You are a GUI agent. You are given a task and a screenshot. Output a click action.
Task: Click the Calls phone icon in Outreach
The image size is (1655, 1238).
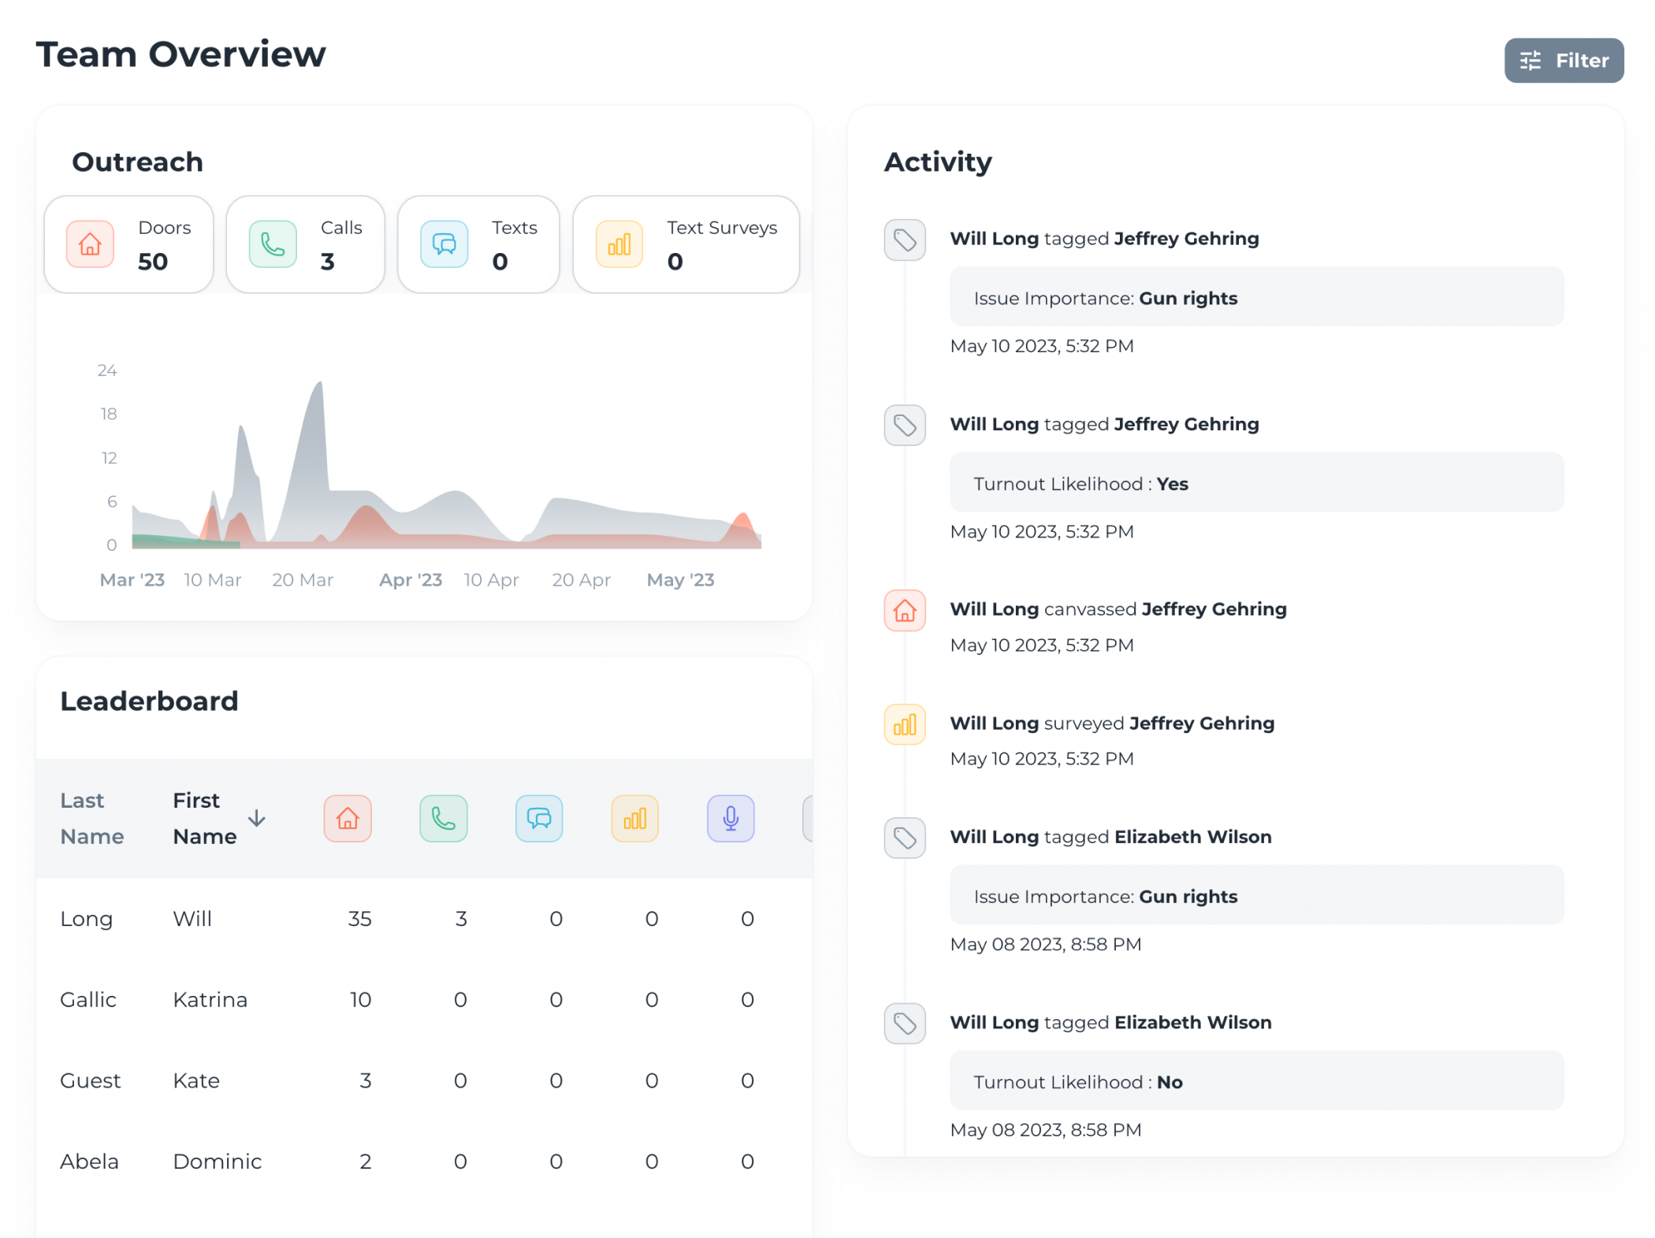(272, 244)
